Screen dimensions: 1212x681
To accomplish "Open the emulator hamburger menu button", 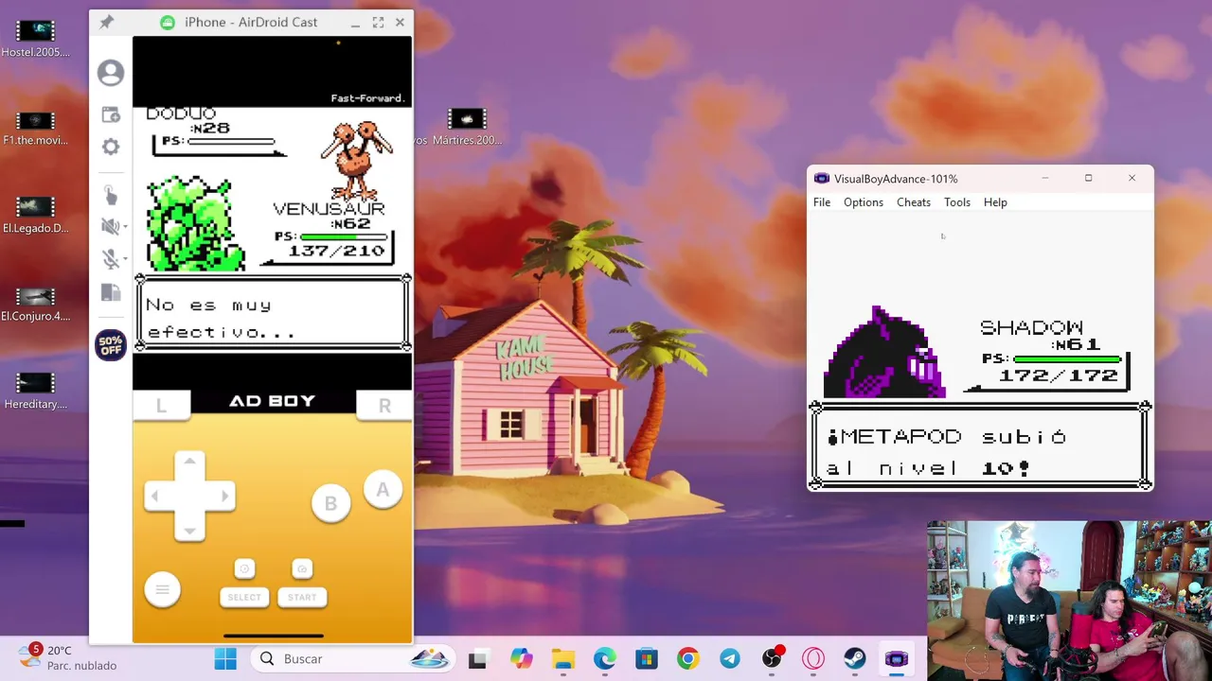I will [x=162, y=590].
